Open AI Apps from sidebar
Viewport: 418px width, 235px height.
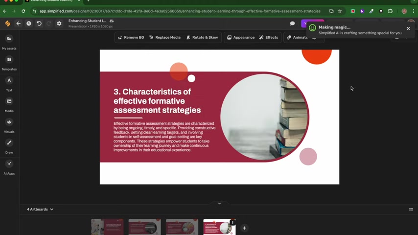pos(9,166)
